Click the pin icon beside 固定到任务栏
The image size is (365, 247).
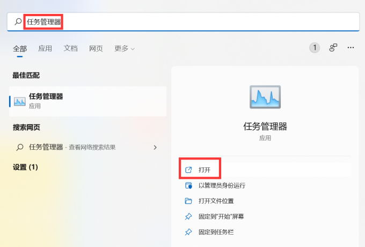coord(188,232)
